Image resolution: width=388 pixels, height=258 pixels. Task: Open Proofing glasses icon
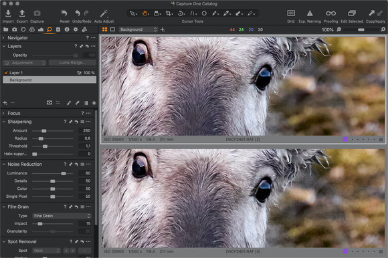[330, 13]
